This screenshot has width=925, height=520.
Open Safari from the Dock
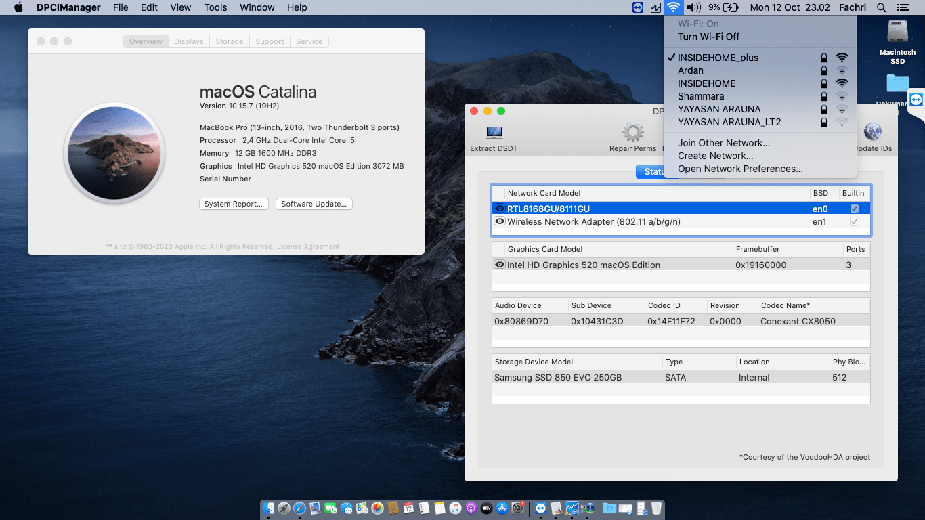click(300, 508)
